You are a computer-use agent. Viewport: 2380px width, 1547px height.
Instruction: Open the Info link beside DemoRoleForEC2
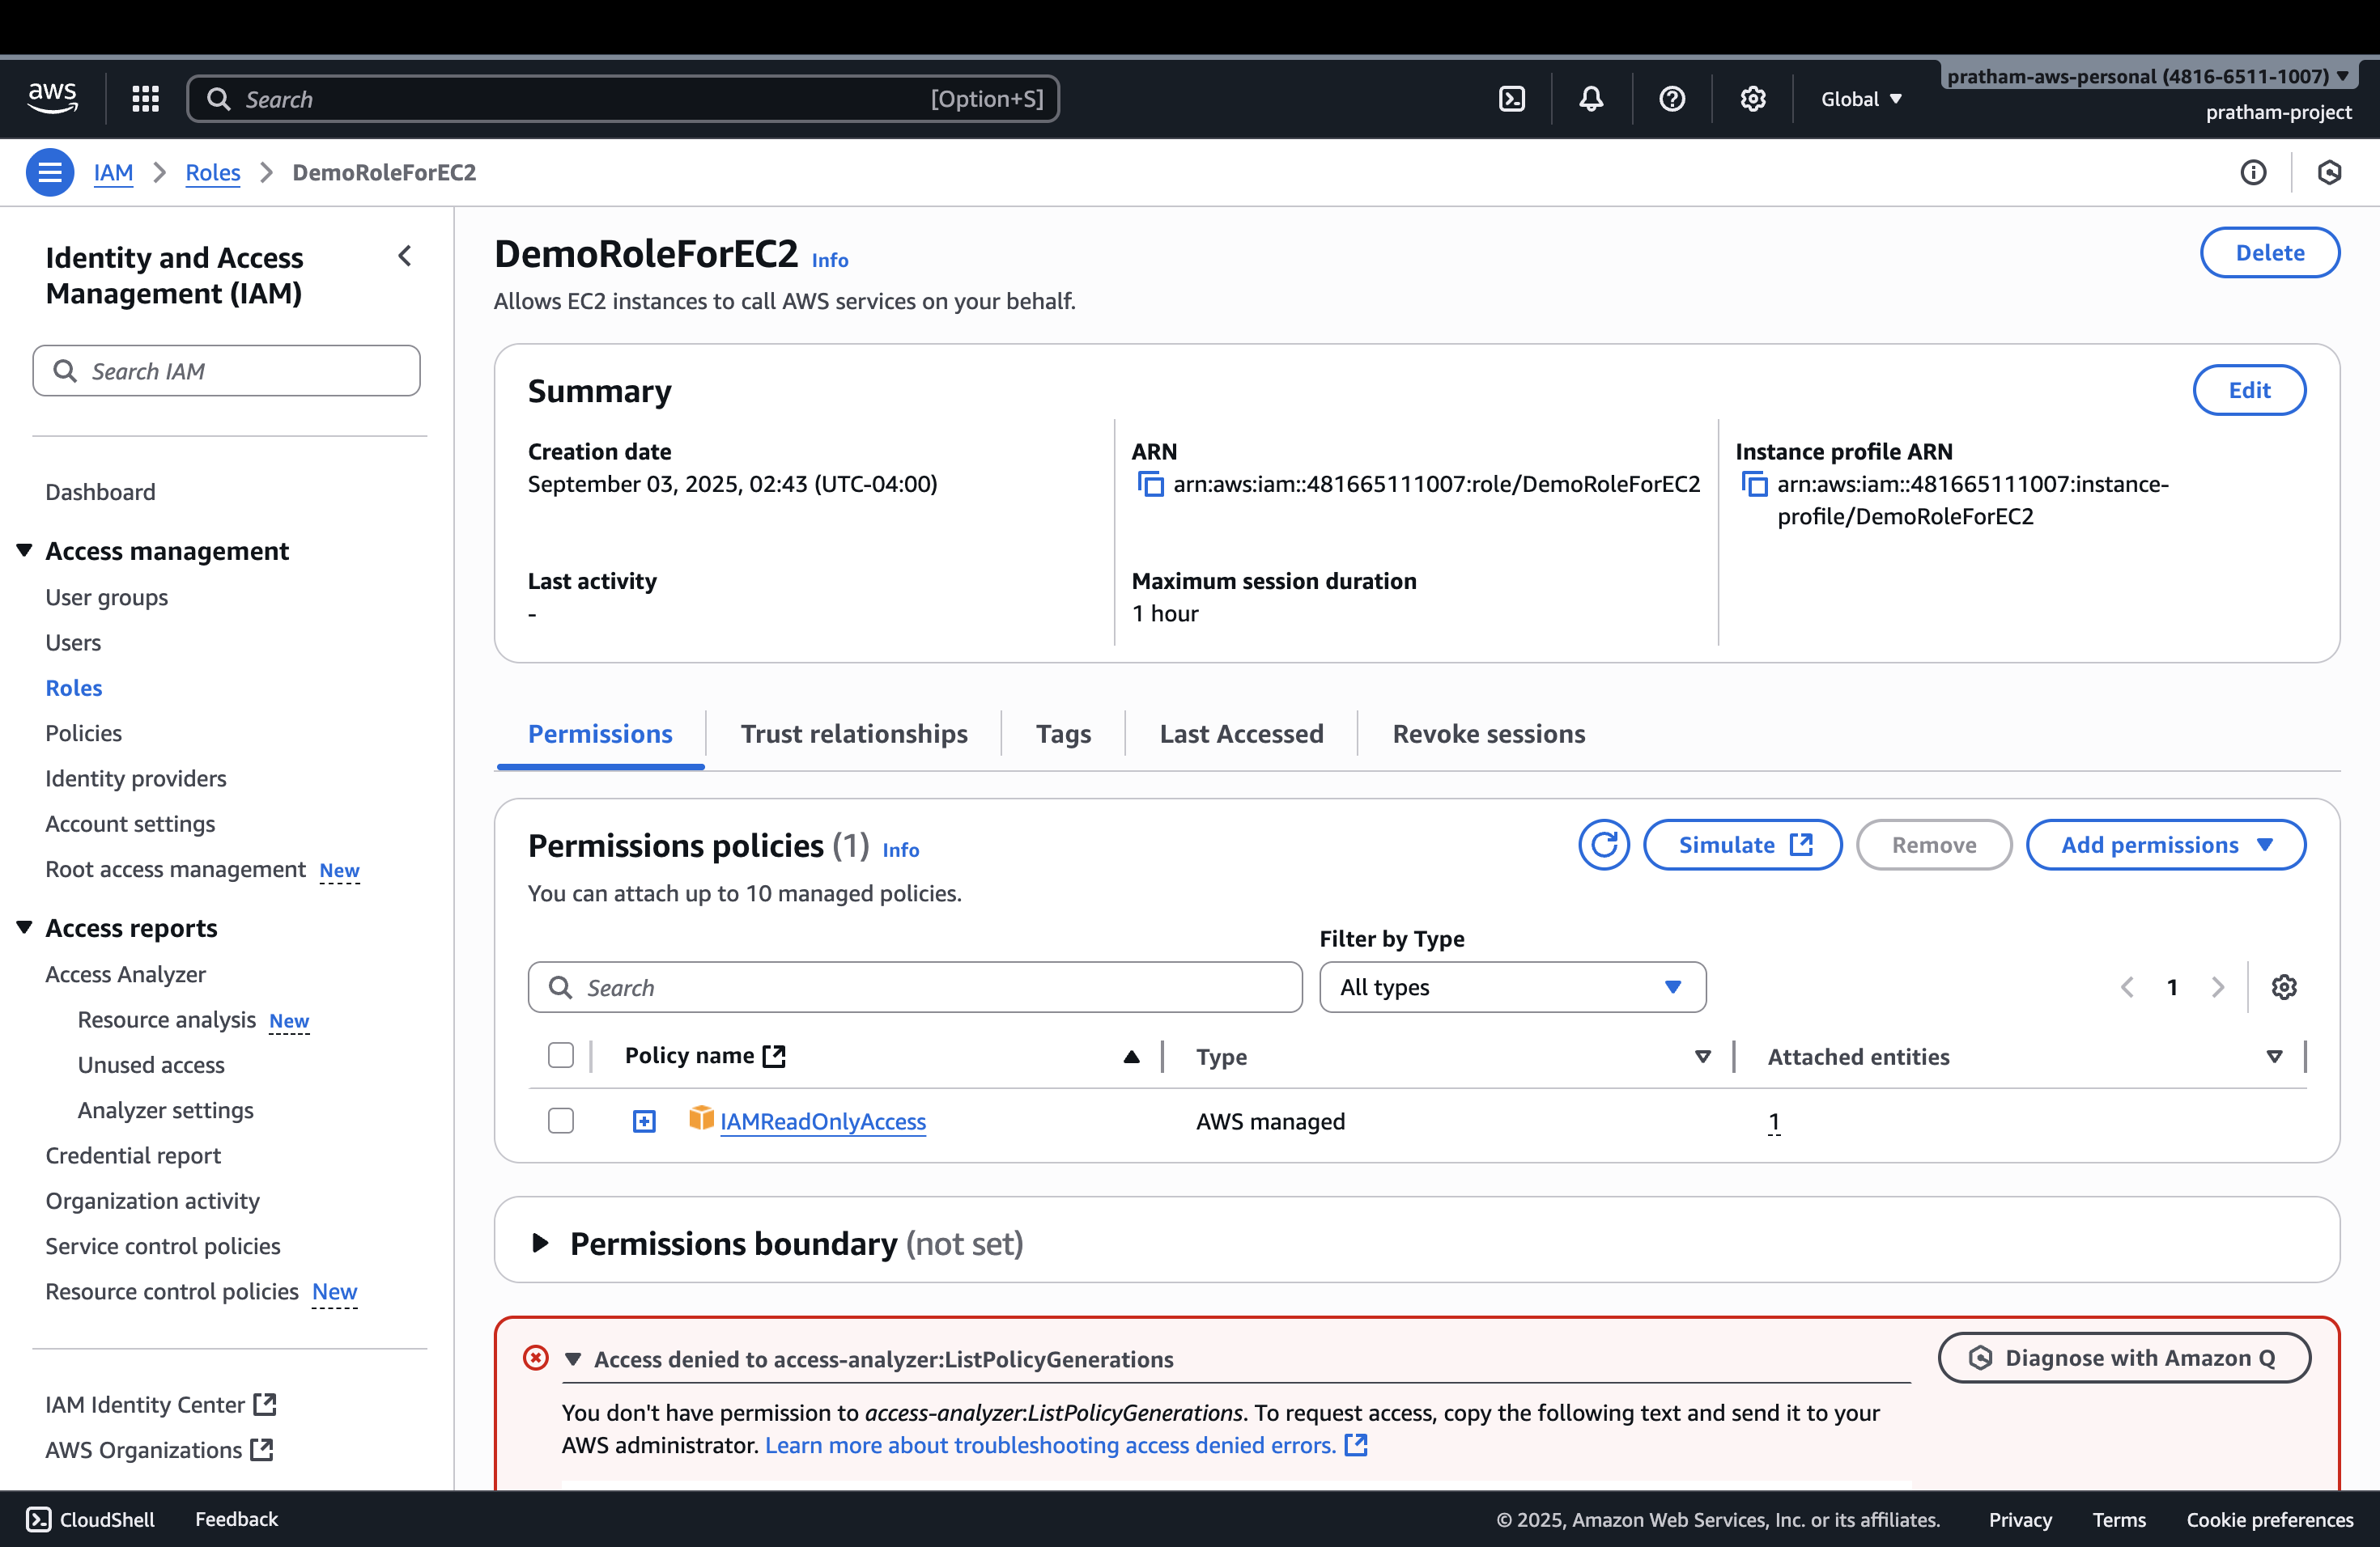(x=829, y=260)
